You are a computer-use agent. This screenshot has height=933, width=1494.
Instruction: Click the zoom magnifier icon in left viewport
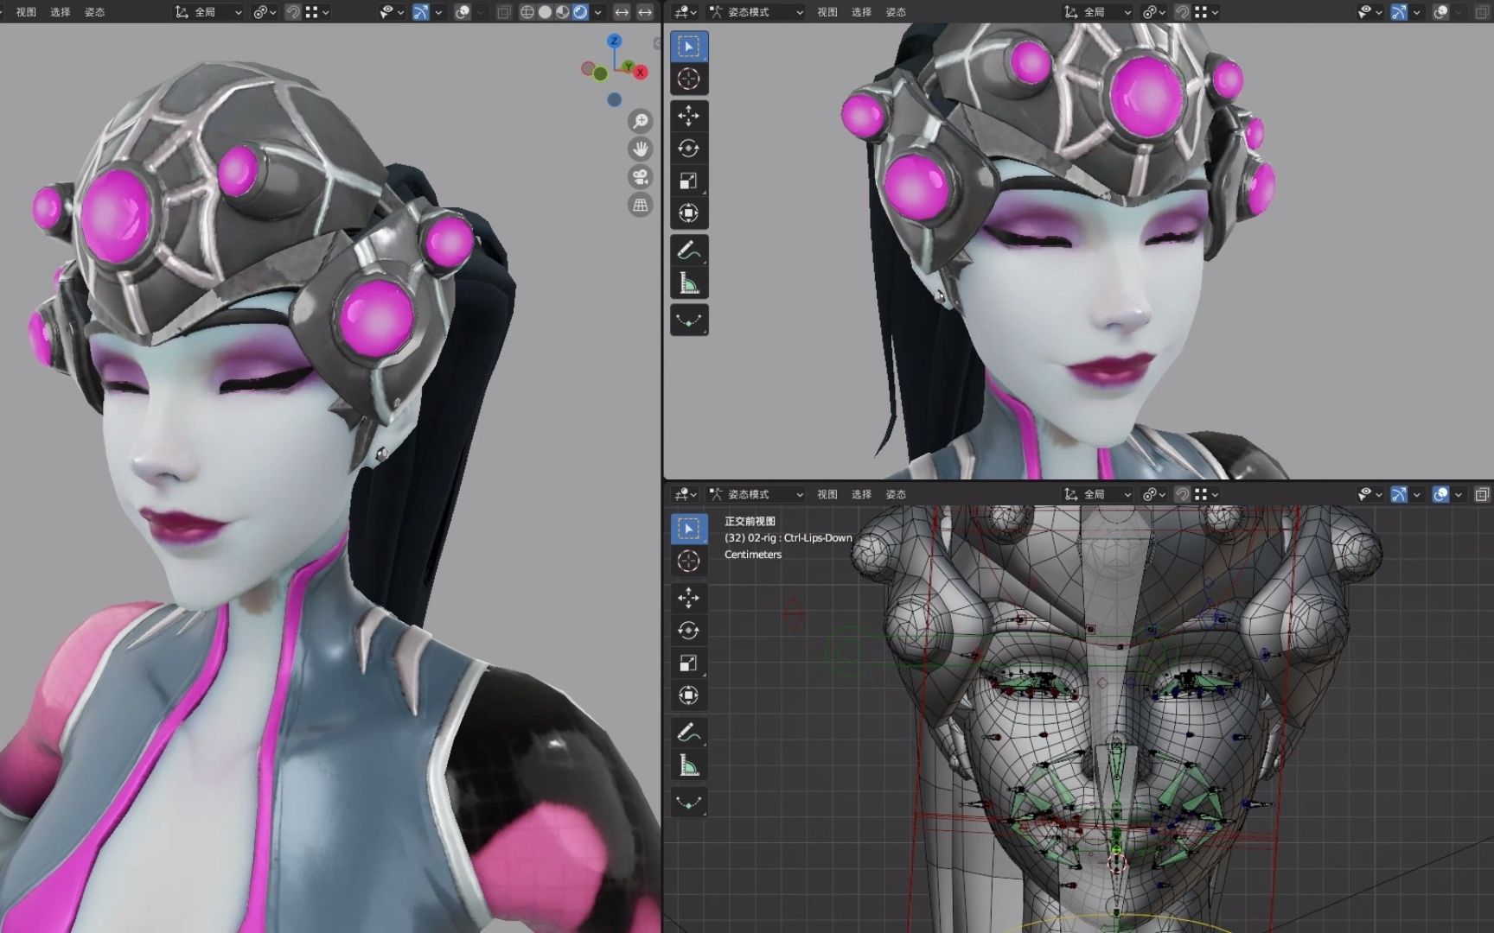pos(641,121)
